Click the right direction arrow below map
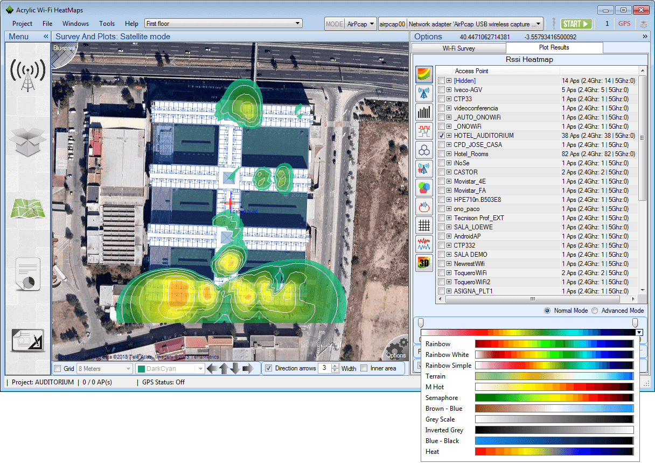655x463 pixels. click(x=247, y=368)
